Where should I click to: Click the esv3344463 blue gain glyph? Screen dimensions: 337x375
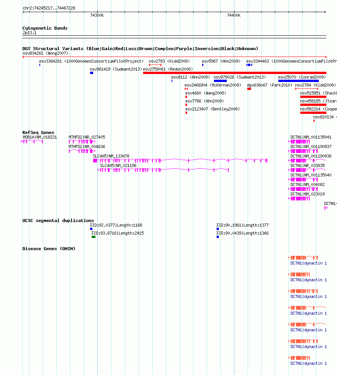click(249, 65)
